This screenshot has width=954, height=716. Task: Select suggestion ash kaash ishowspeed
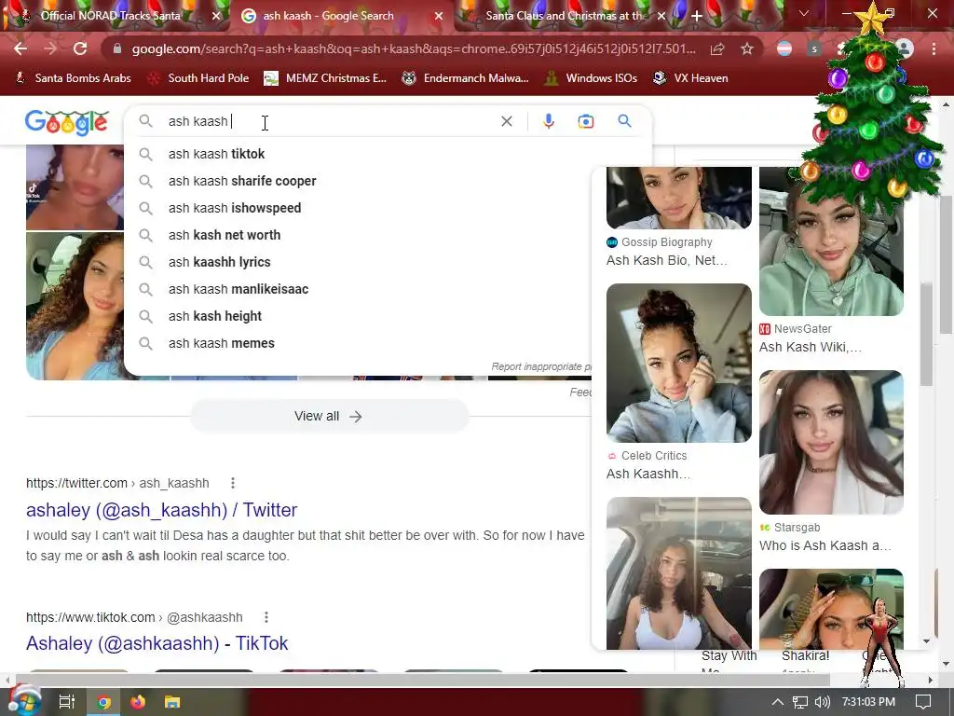(x=388, y=208)
